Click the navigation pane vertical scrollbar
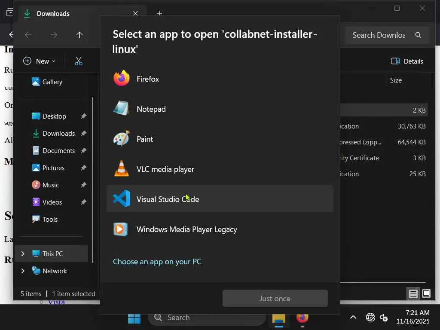The image size is (440, 330). [92, 180]
